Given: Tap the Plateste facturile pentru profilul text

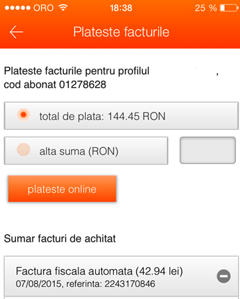Looking at the screenshot, I should [76, 71].
